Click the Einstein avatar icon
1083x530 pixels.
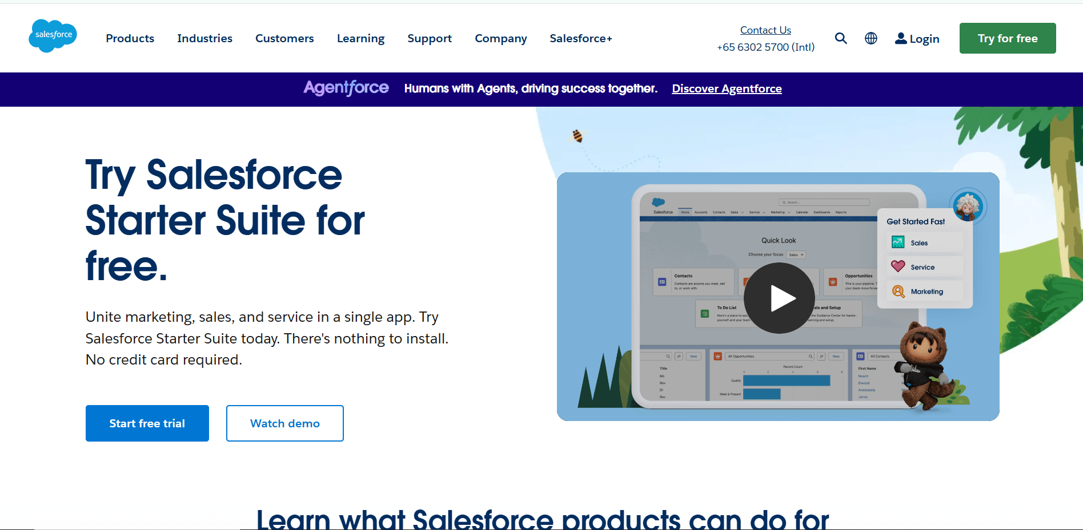[x=968, y=206]
